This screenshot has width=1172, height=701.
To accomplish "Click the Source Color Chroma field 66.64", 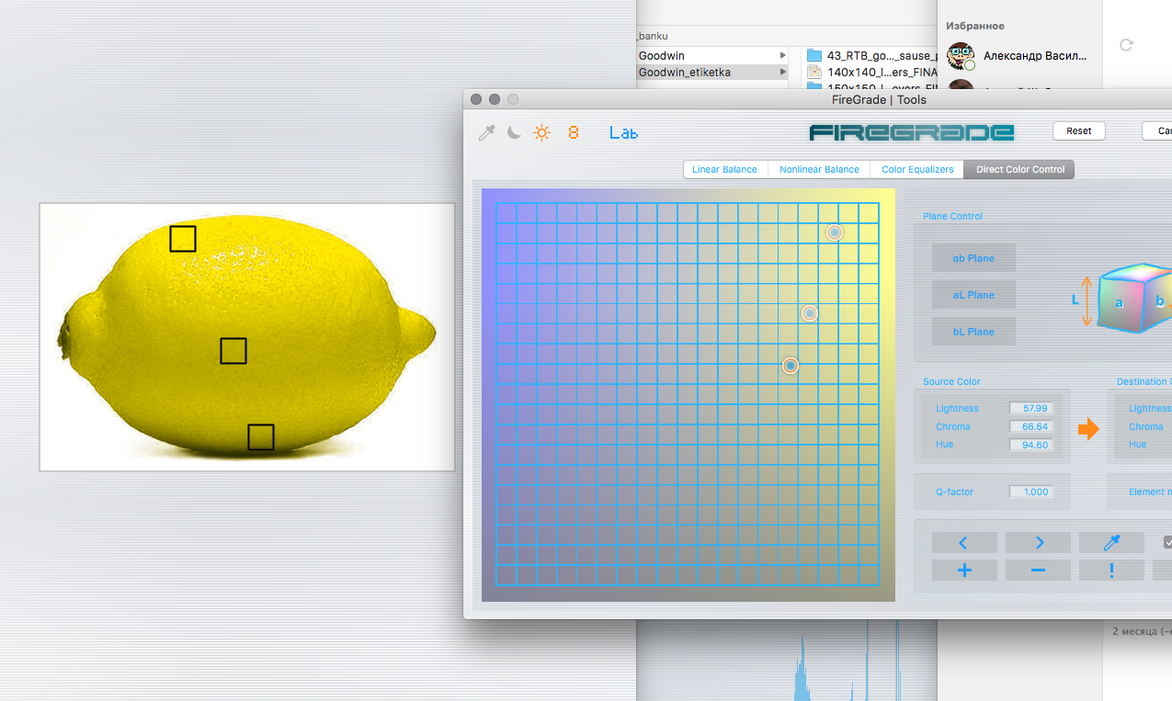I will point(1031,426).
